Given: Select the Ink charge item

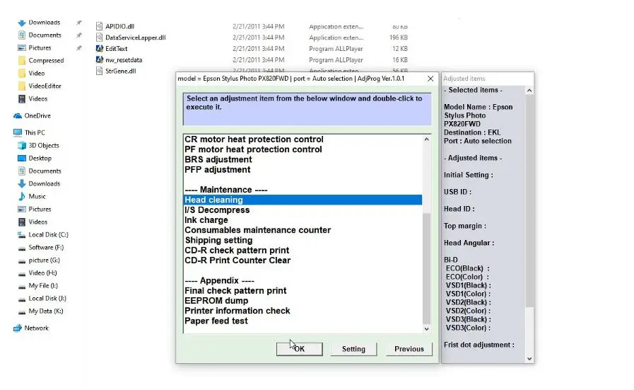Looking at the screenshot, I should click(x=206, y=220).
